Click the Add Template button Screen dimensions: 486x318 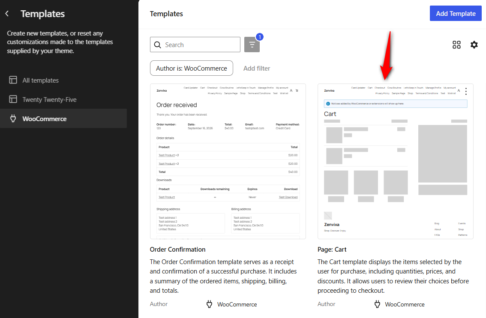[x=455, y=13]
